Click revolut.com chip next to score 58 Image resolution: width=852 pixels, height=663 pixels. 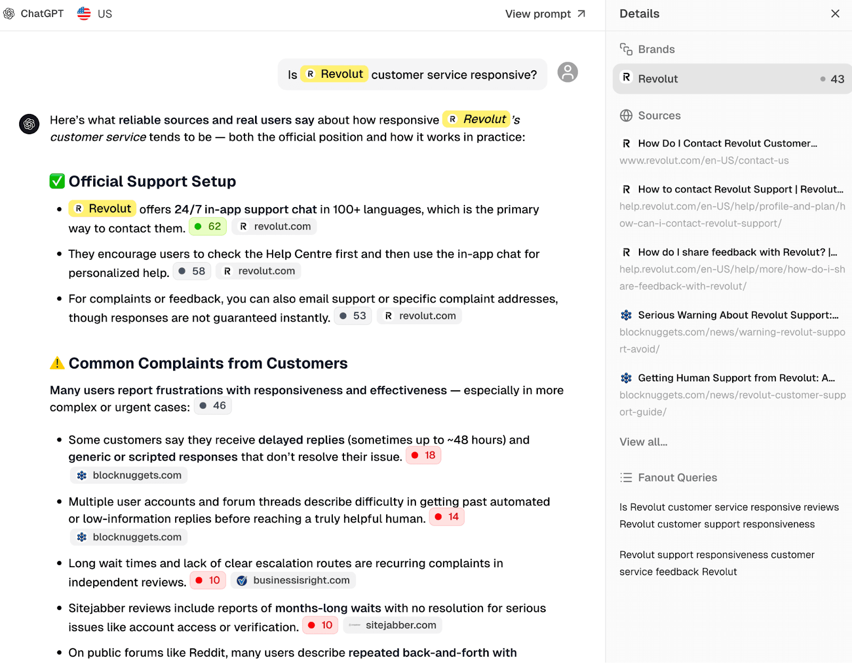tap(259, 271)
